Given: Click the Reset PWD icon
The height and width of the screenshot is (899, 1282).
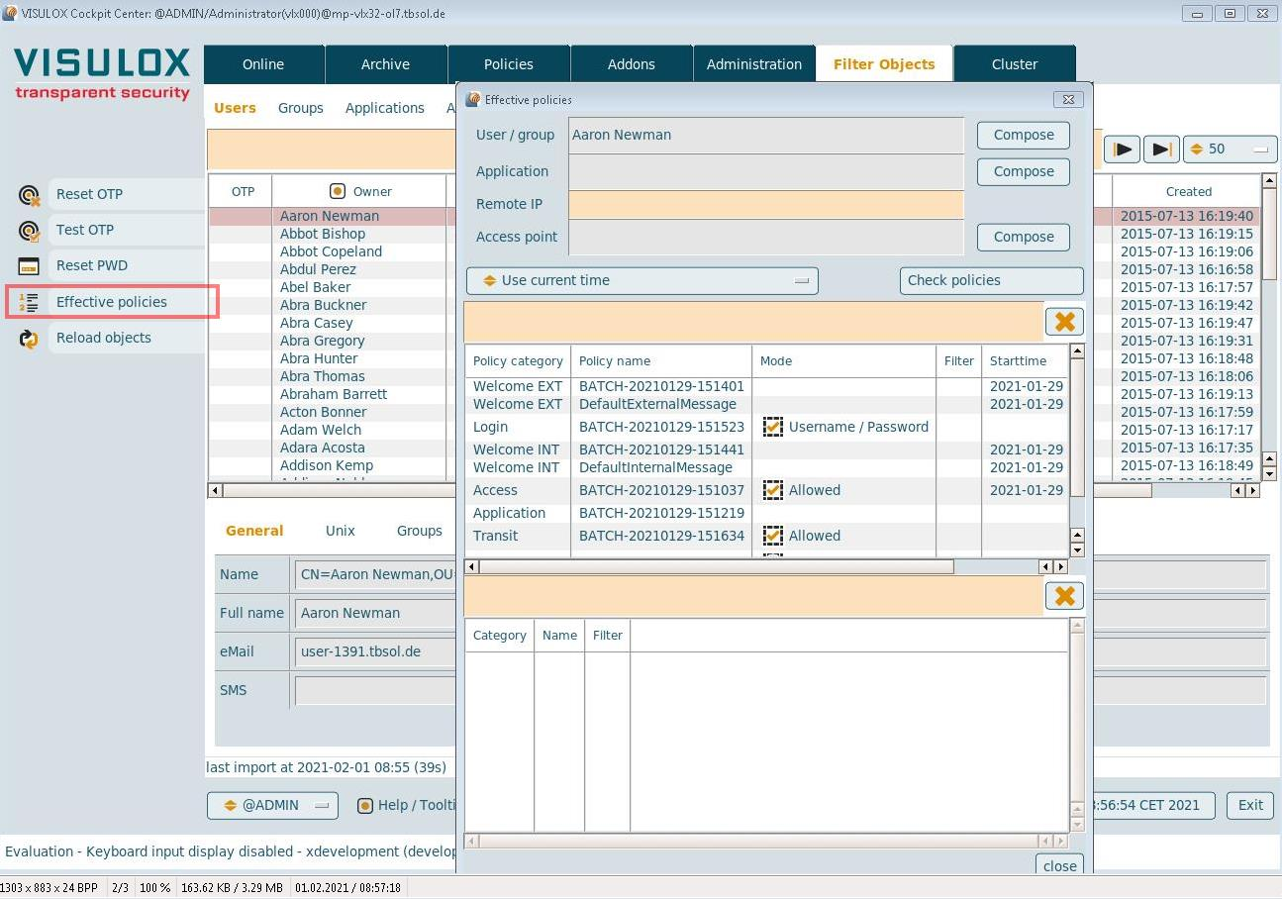Looking at the screenshot, I should pos(29,266).
